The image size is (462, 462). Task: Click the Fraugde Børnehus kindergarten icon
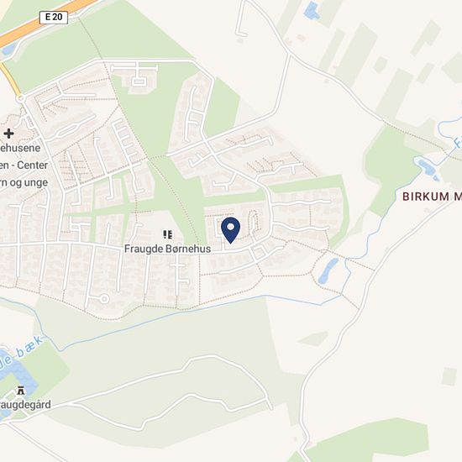point(168,234)
